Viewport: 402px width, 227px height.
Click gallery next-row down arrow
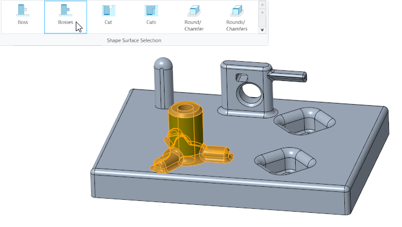[262, 12]
